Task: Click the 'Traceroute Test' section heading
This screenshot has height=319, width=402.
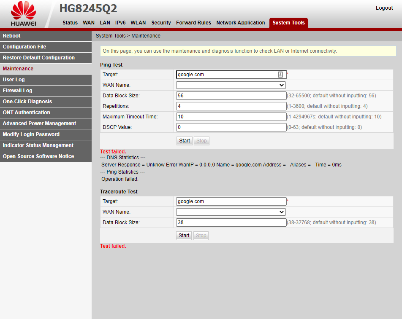Action: click(119, 192)
